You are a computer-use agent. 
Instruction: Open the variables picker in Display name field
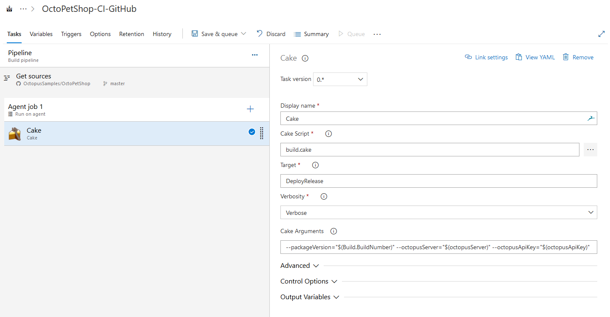(x=591, y=118)
